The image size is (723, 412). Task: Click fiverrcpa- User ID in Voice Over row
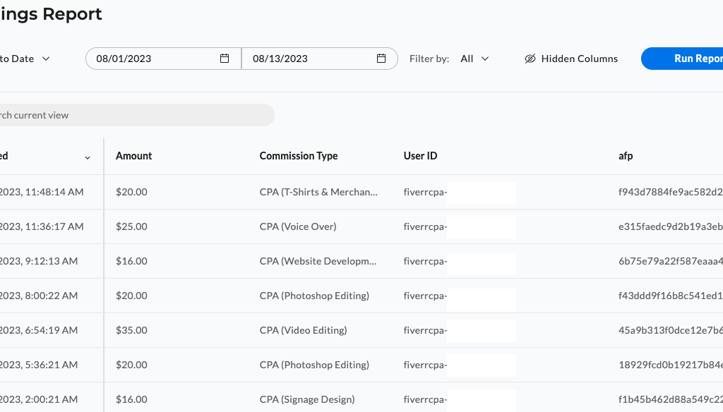tap(425, 226)
